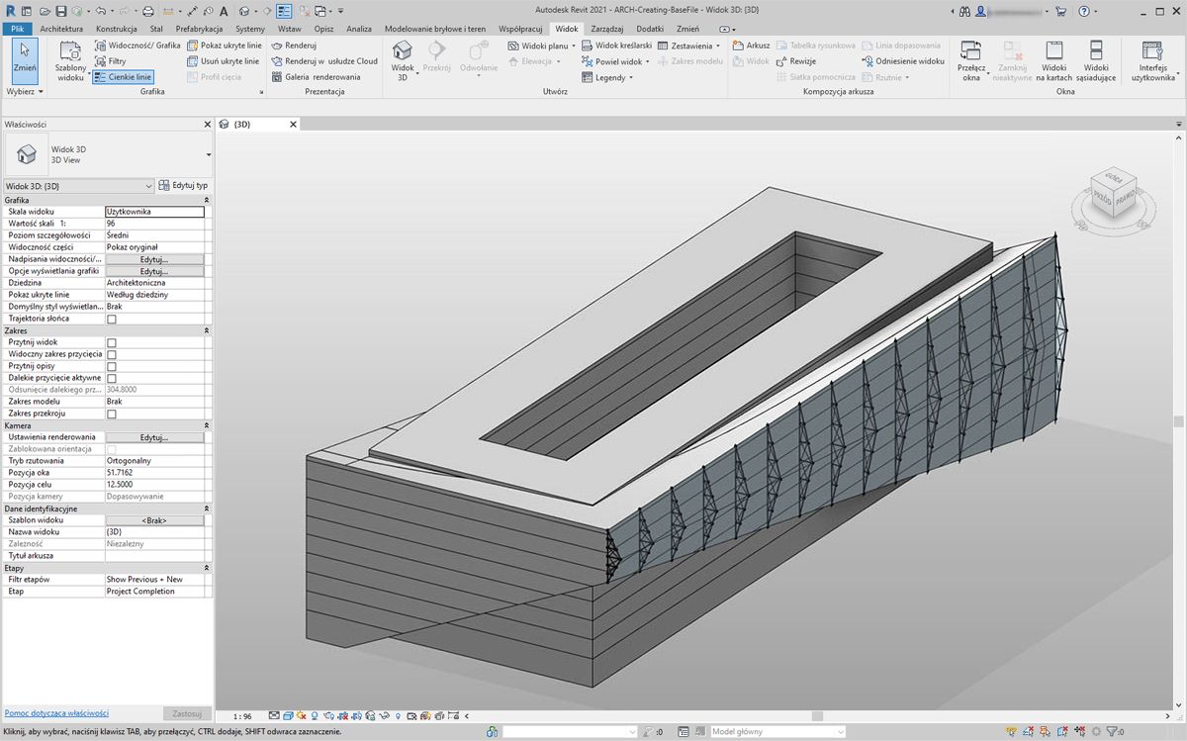Open the Wybierz dropdown under Zmień
Screen dimensions: 1187x741
point(25,91)
